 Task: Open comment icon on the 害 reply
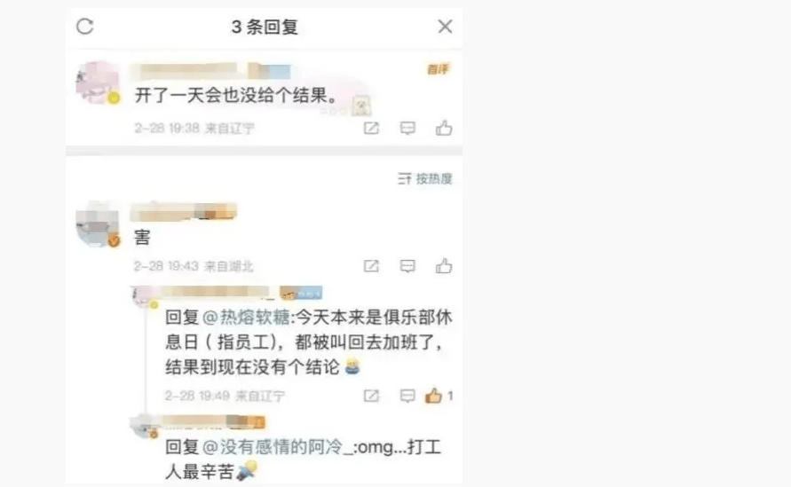407,266
